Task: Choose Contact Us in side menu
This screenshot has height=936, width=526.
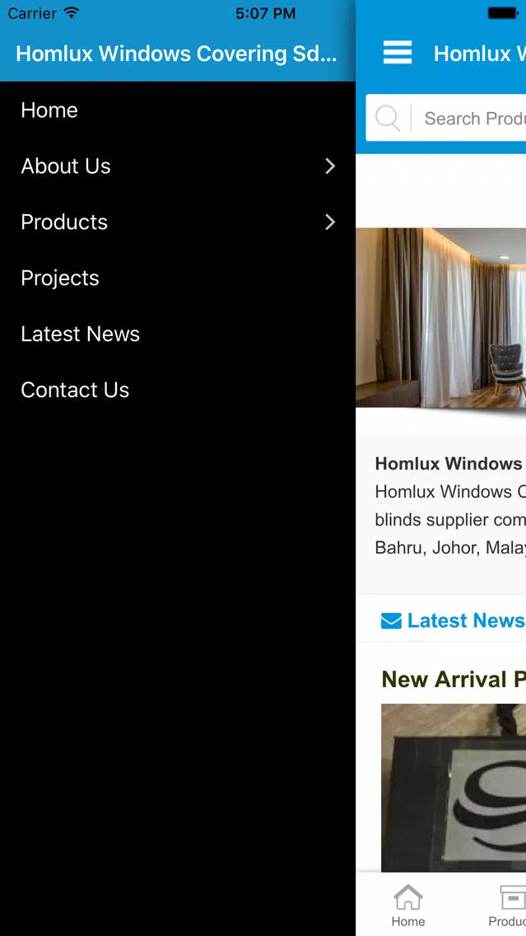Action: (75, 390)
